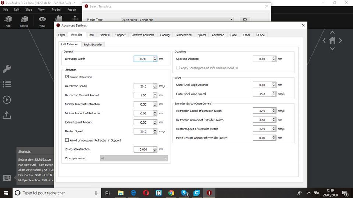
Task: Switch to the Cooling tab
Action: coord(165,35)
